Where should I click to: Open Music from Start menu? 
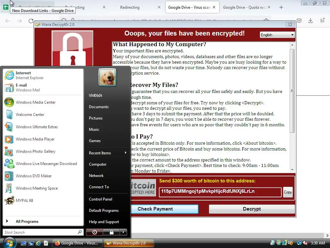[x=107, y=129]
